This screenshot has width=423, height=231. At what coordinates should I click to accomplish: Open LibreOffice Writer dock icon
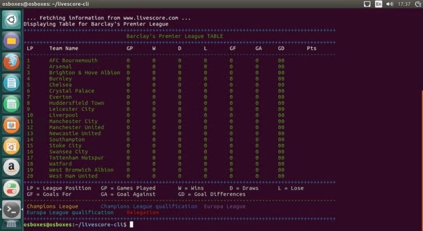(11, 83)
